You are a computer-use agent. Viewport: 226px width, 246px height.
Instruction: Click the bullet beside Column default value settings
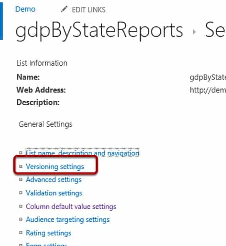point(21,206)
